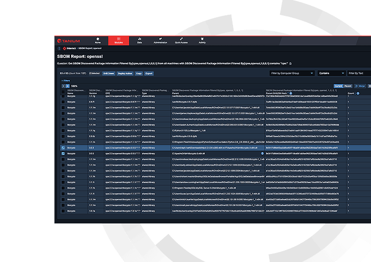Click the play results icon
The width and height of the screenshot is (371, 262).
coord(63,86)
